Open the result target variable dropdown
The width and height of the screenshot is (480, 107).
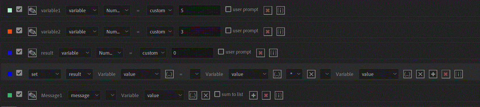tap(79, 74)
